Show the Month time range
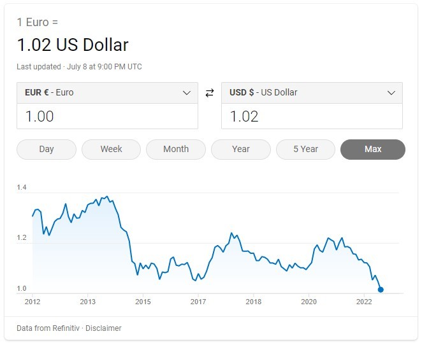422x343 pixels. point(176,149)
